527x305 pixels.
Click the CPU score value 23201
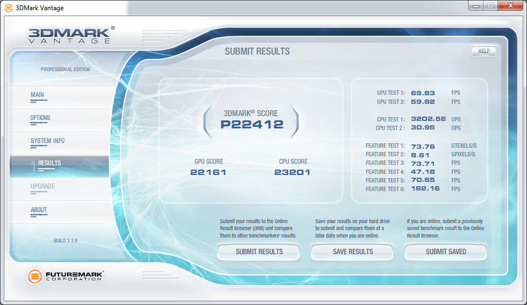point(292,172)
